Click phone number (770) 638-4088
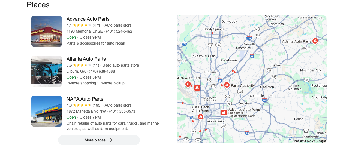 (x=102, y=71)
